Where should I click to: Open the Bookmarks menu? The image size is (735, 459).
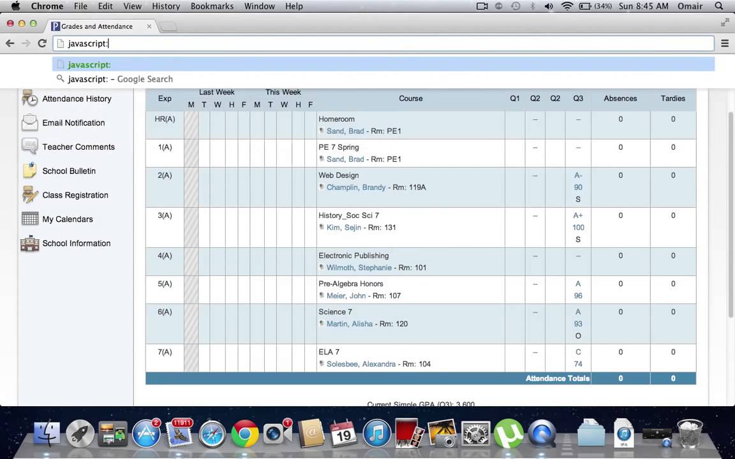(212, 6)
